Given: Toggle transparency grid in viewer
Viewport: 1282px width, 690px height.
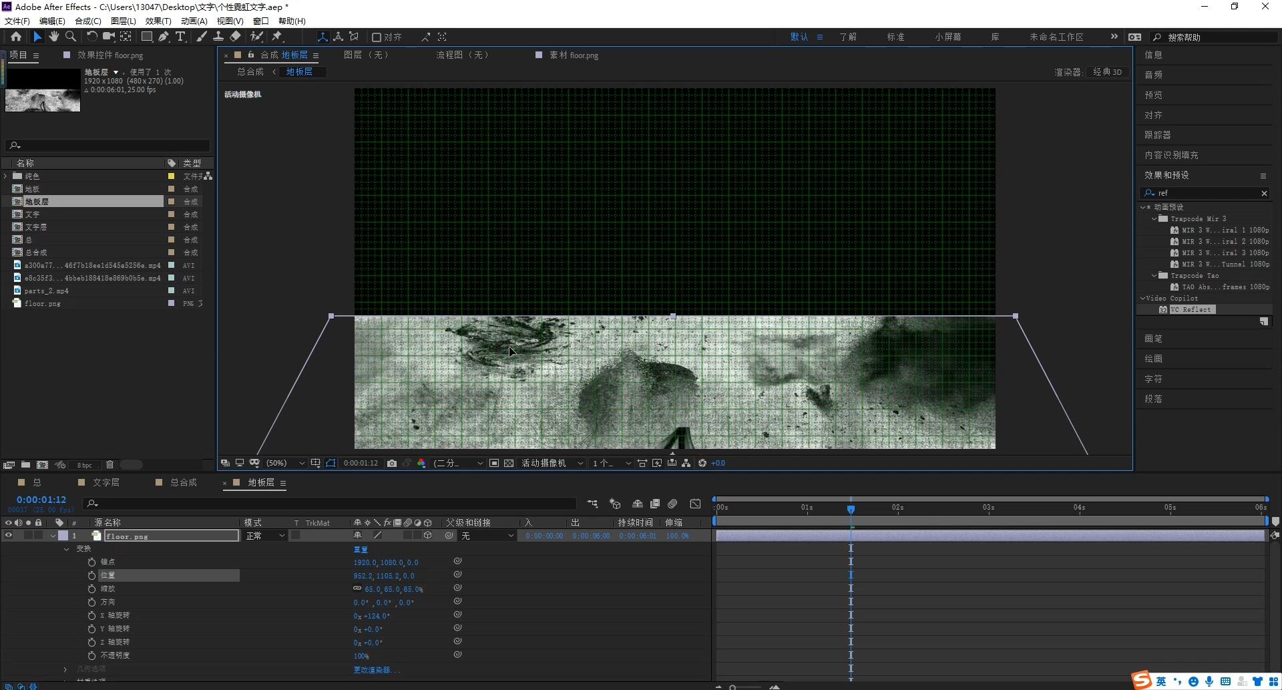Looking at the screenshot, I should [x=509, y=463].
